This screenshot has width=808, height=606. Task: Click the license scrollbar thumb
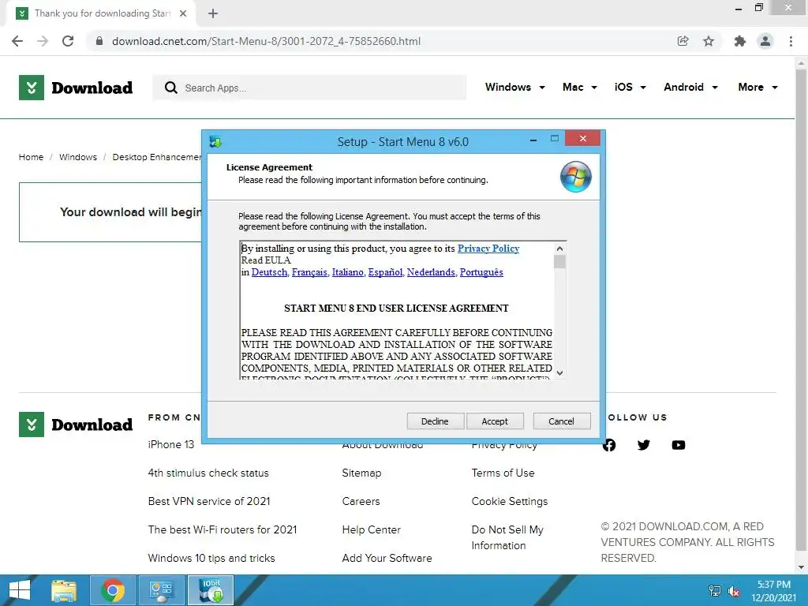(559, 262)
